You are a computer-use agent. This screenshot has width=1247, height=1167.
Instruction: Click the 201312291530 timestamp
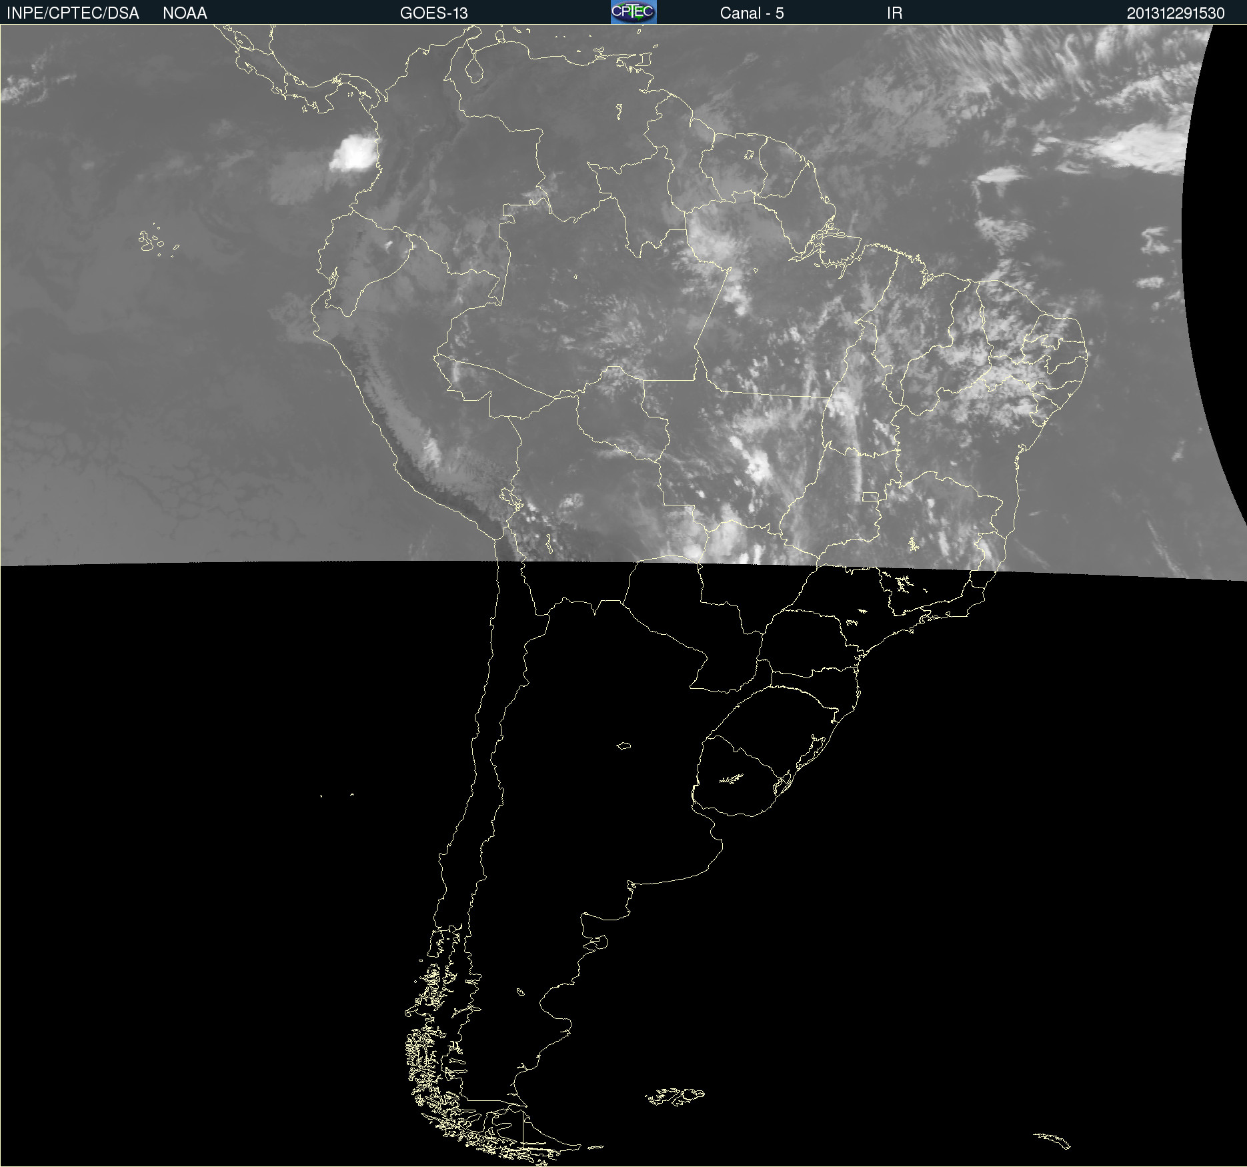pos(1175,13)
